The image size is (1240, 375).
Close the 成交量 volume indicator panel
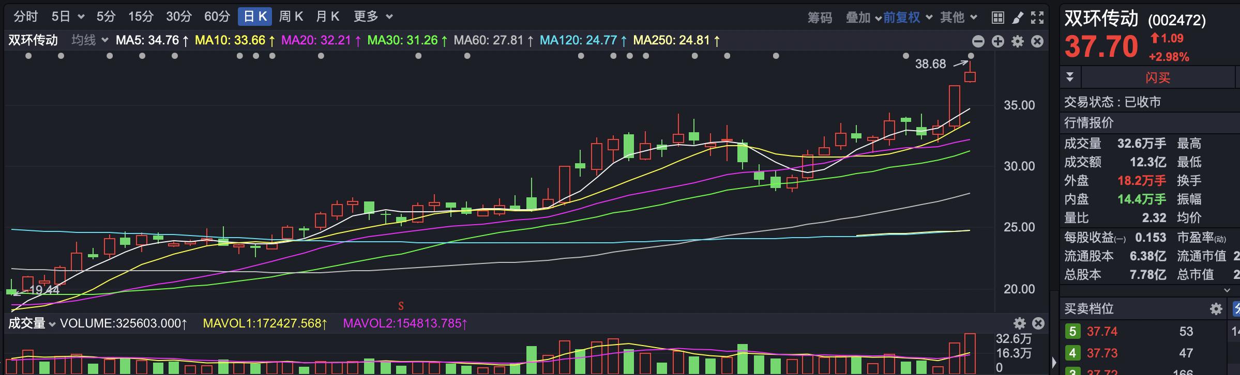pyautogui.click(x=1038, y=323)
